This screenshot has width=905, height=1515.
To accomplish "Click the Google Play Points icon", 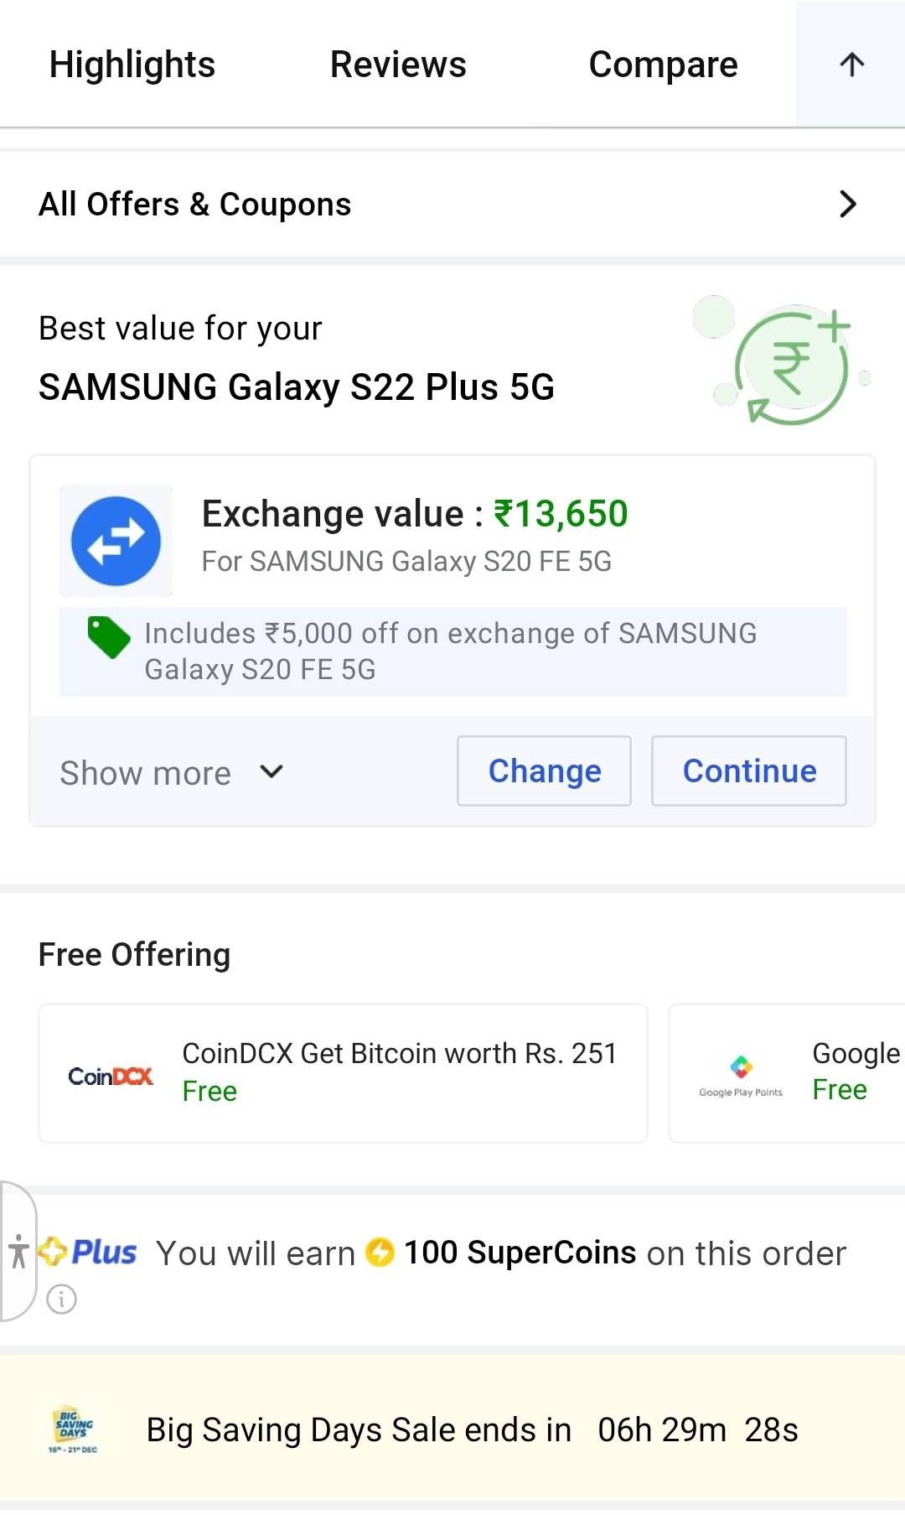I will [741, 1066].
